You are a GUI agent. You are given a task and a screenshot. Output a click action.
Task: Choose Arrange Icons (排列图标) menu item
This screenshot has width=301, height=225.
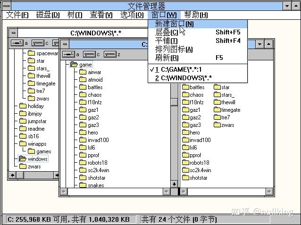pyautogui.click(x=198, y=50)
